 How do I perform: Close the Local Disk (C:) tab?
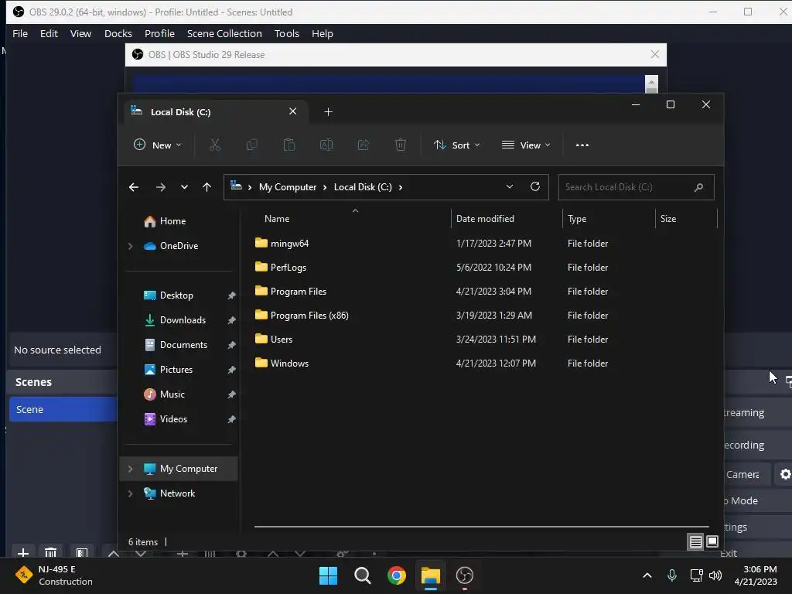click(292, 111)
